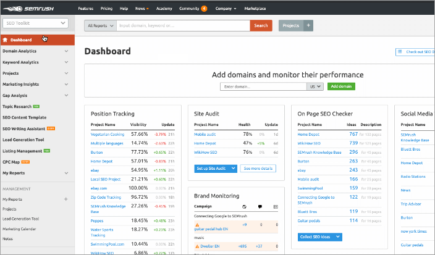Click Check out SEO button
Viewport: 435px width, 255px height.
[415, 52]
